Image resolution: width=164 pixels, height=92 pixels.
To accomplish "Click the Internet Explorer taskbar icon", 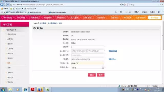I will click(25, 90).
